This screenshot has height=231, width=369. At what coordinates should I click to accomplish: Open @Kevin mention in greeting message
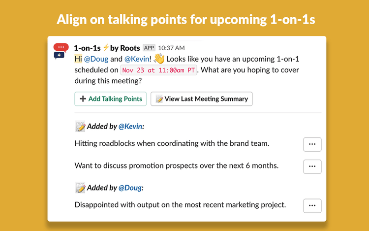pos(137,59)
